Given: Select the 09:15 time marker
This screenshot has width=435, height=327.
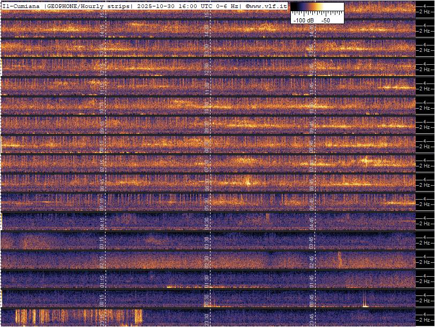Looking at the screenshot, I should pyautogui.click(x=103, y=126).
